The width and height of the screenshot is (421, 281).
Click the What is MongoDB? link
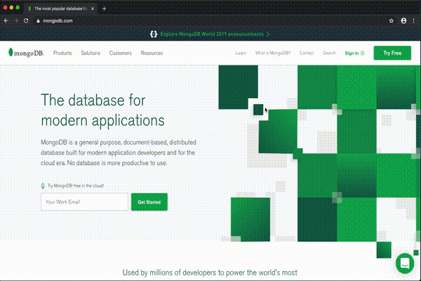pyautogui.click(x=272, y=53)
